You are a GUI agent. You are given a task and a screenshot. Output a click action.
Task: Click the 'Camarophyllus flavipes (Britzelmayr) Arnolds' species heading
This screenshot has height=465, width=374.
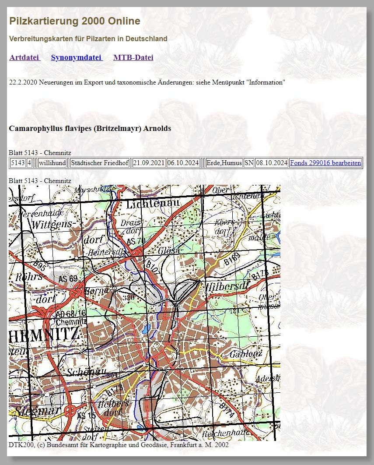pyautogui.click(x=90, y=128)
